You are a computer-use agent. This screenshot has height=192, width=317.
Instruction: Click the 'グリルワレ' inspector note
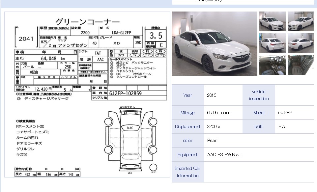tap(25, 149)
